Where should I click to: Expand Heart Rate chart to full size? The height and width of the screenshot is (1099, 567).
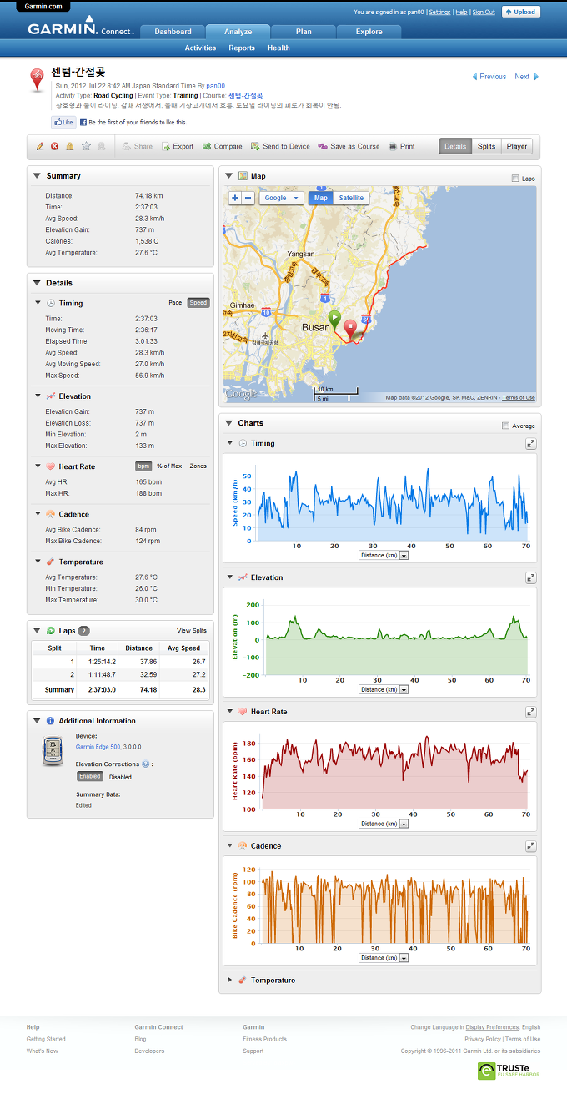(530, 712)
